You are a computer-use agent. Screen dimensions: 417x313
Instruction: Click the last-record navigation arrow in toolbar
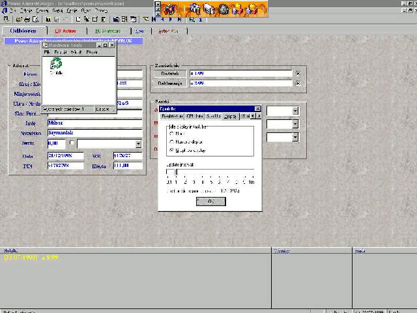(180, 20)
